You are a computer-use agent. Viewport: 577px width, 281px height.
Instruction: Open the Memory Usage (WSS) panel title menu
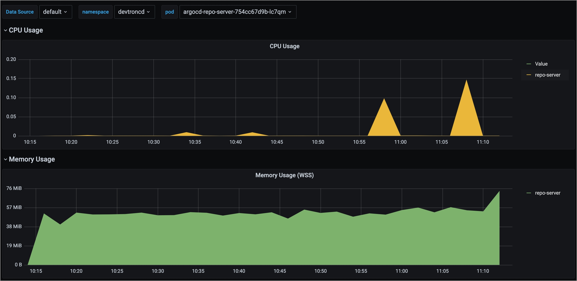pyautogui.click(x=284, y=175)
